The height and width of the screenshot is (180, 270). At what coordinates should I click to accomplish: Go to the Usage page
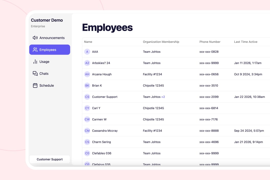(x=50, y=62)
